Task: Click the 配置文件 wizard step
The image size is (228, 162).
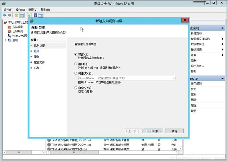Action: [39, 62]
